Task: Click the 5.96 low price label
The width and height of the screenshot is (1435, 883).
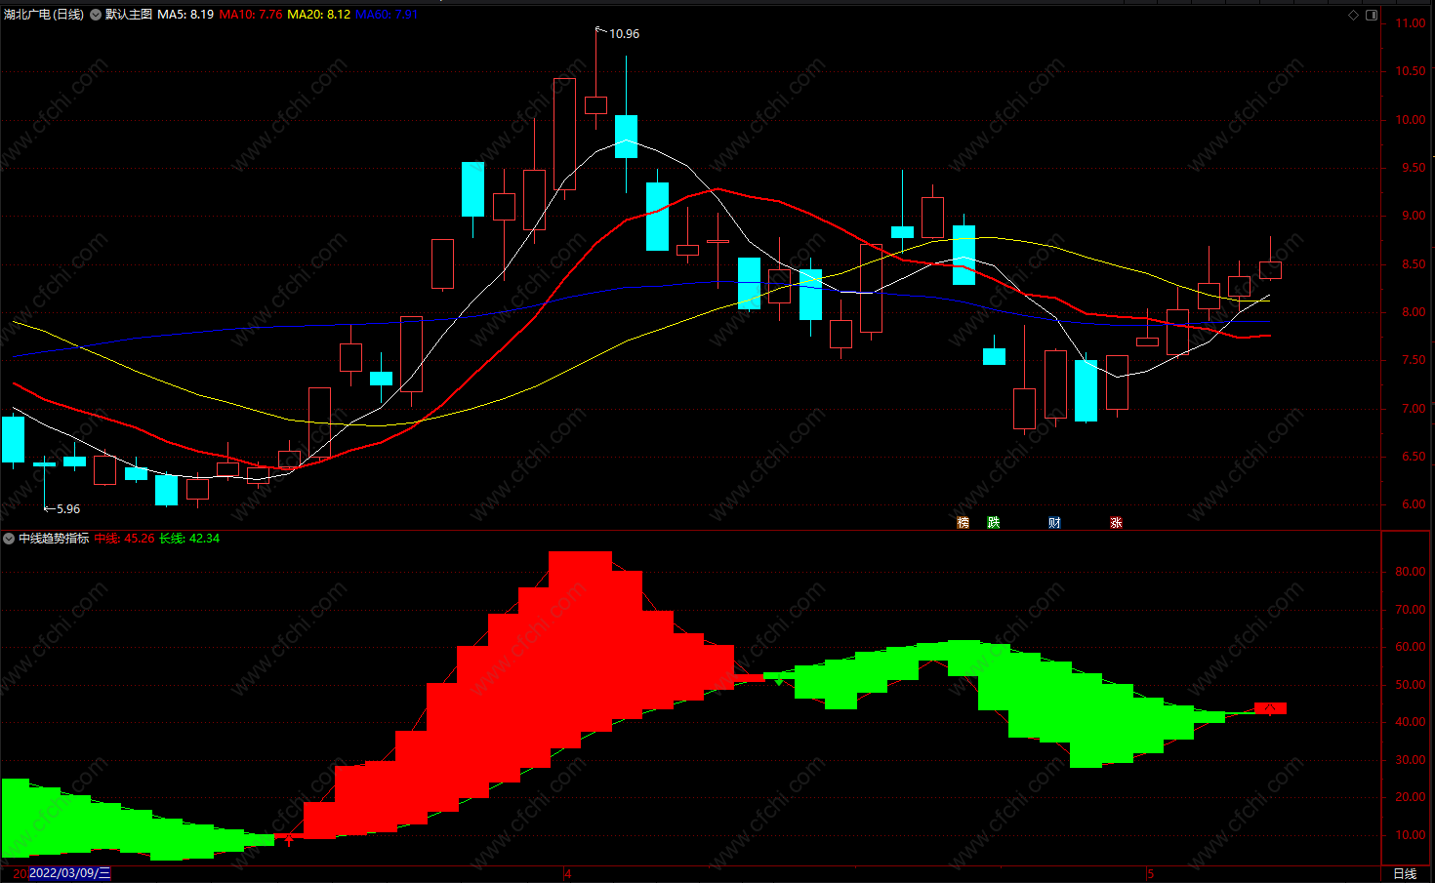Action: [x=68, y=509]
